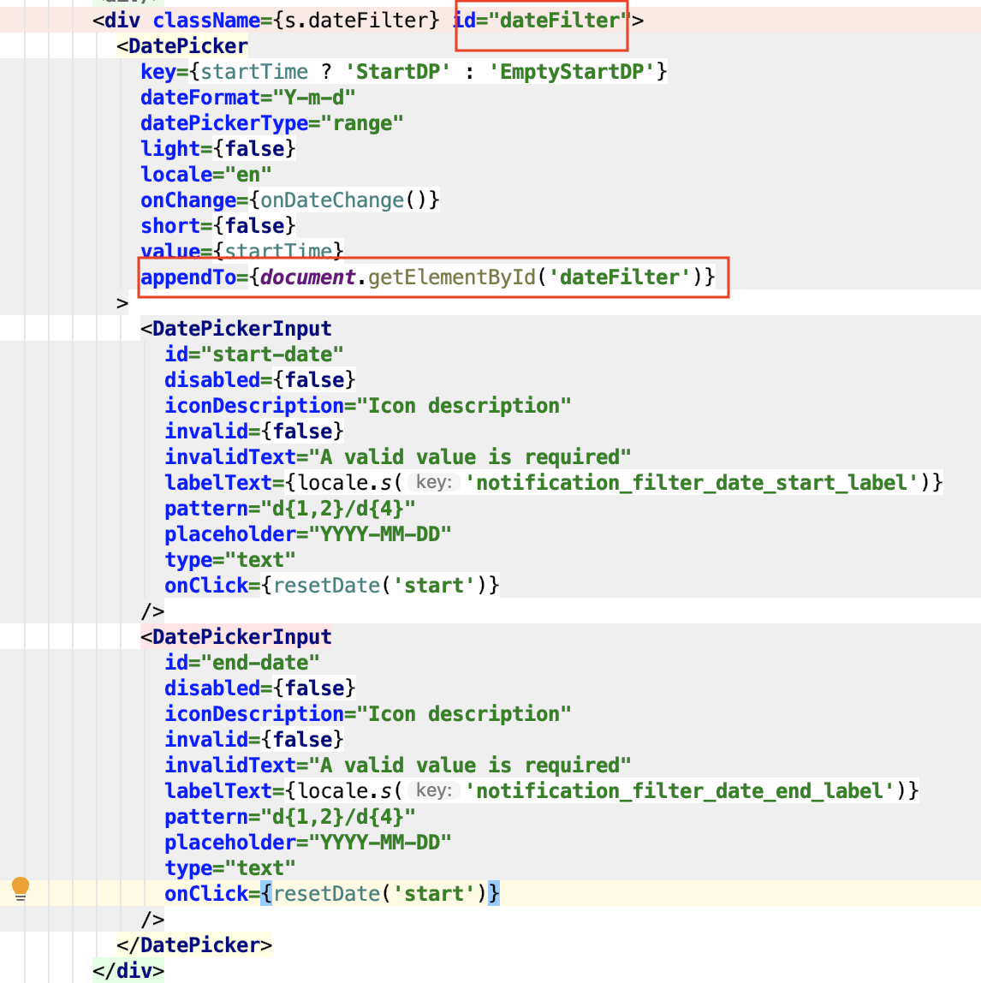Select the highlighted id="dateFilter" attribute
The height and width of the screenshot is (983, 981).
541,19
